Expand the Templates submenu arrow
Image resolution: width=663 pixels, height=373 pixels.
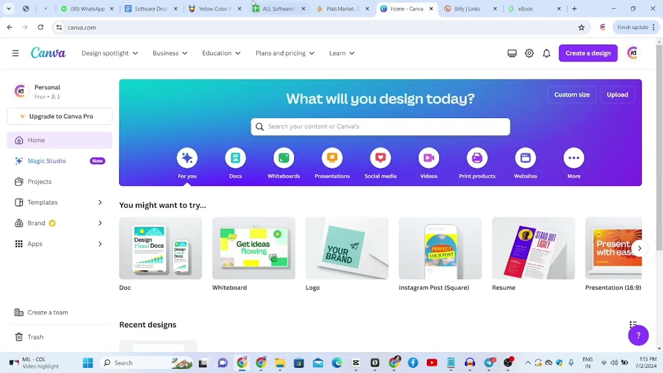[x=100, y=202]
